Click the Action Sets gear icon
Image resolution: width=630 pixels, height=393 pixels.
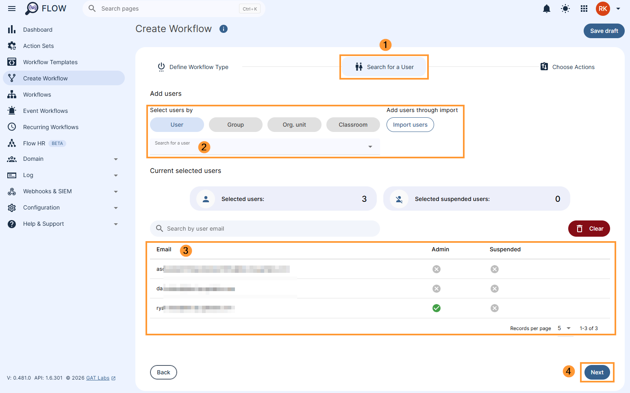[12, 46]
